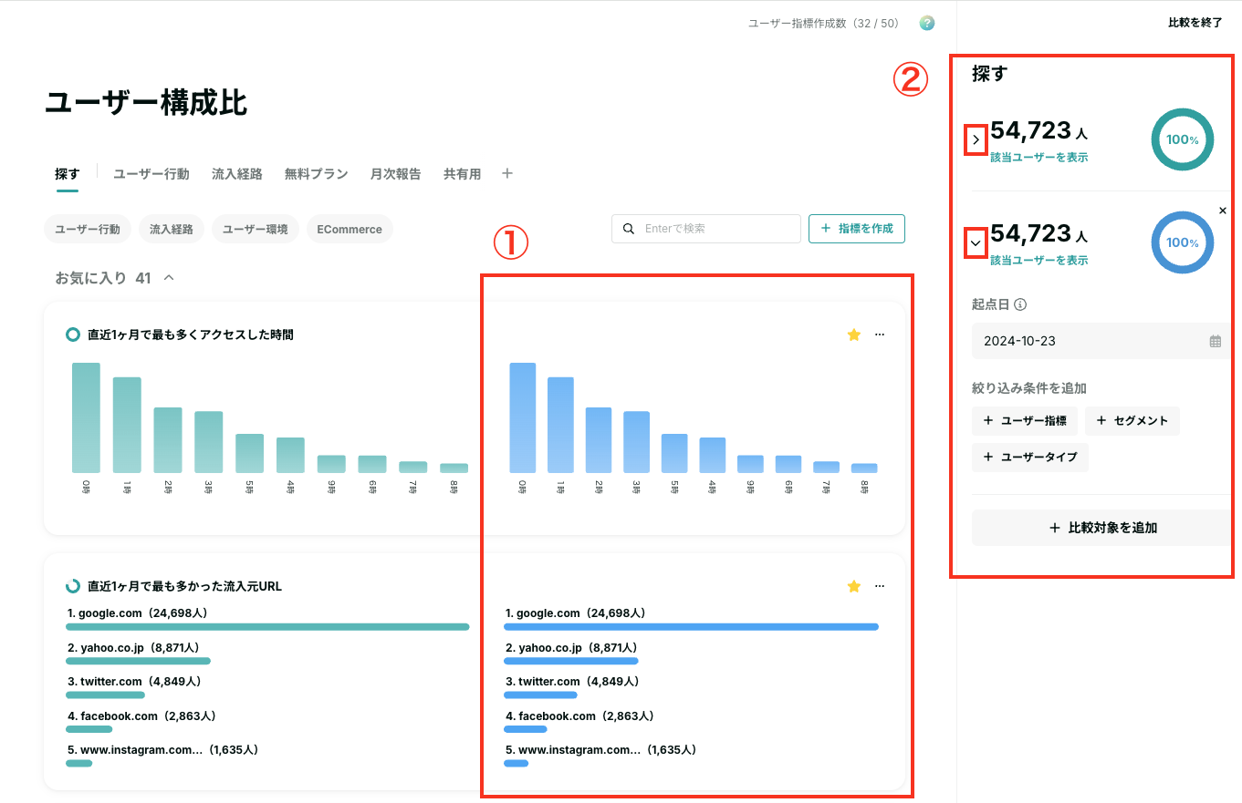The image size is (1242, 803).
Task: Click the teal google.com (24,698人) bar
Action: click(x=267, y=627)
